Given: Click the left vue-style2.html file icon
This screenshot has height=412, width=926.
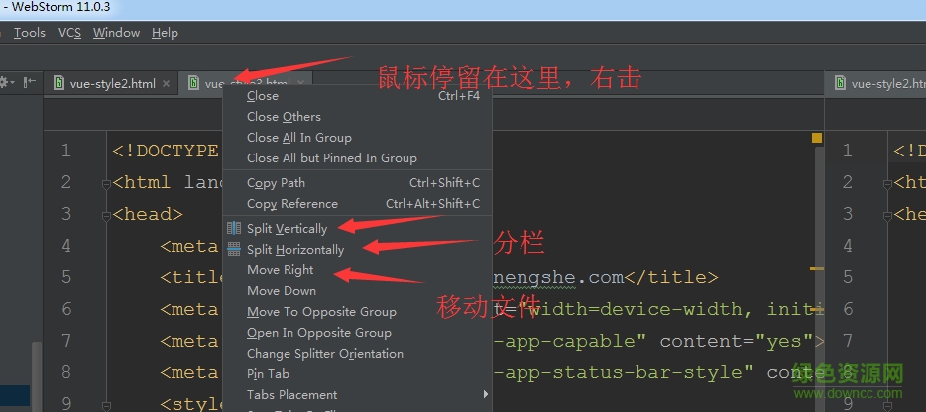Looking at the screenshot, I should coord(58,83).
